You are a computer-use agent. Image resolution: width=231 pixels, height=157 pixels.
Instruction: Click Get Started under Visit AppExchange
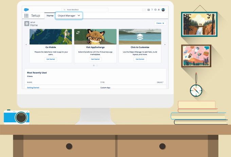coord(95,59)
